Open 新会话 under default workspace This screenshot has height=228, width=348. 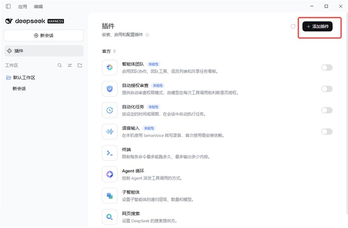[x=19, y=89]
